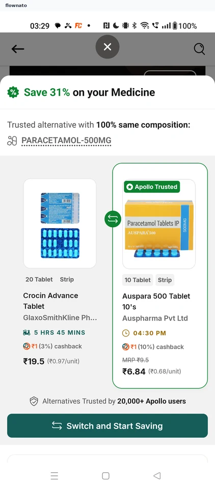This screenshot has height=489, width=215.
Task: Select the 20 Tablet pack chip
Action: point(39,280)
